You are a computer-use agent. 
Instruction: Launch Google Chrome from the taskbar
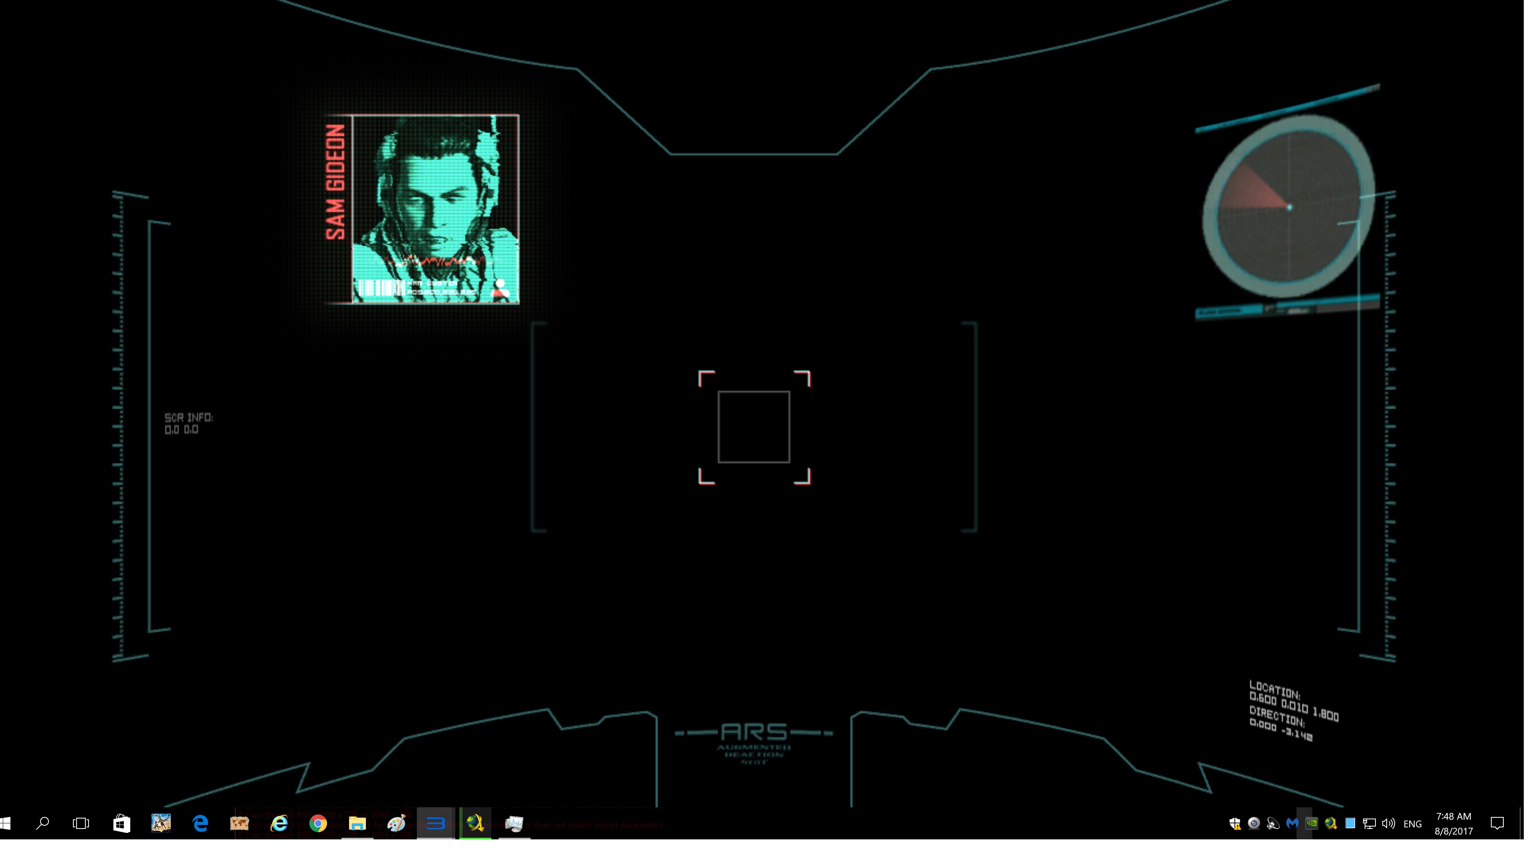(318, 823)
